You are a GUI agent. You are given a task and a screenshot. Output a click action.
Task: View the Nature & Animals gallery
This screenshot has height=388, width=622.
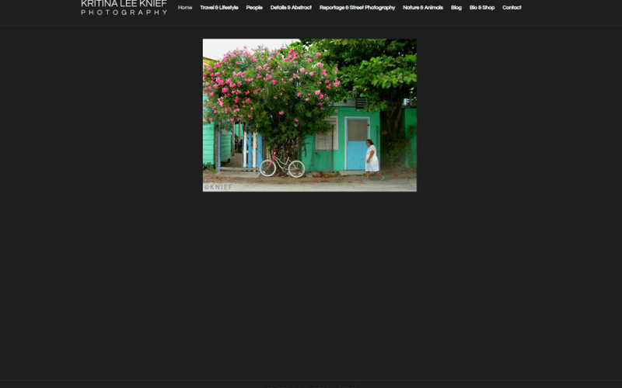(x=423, y=8)
